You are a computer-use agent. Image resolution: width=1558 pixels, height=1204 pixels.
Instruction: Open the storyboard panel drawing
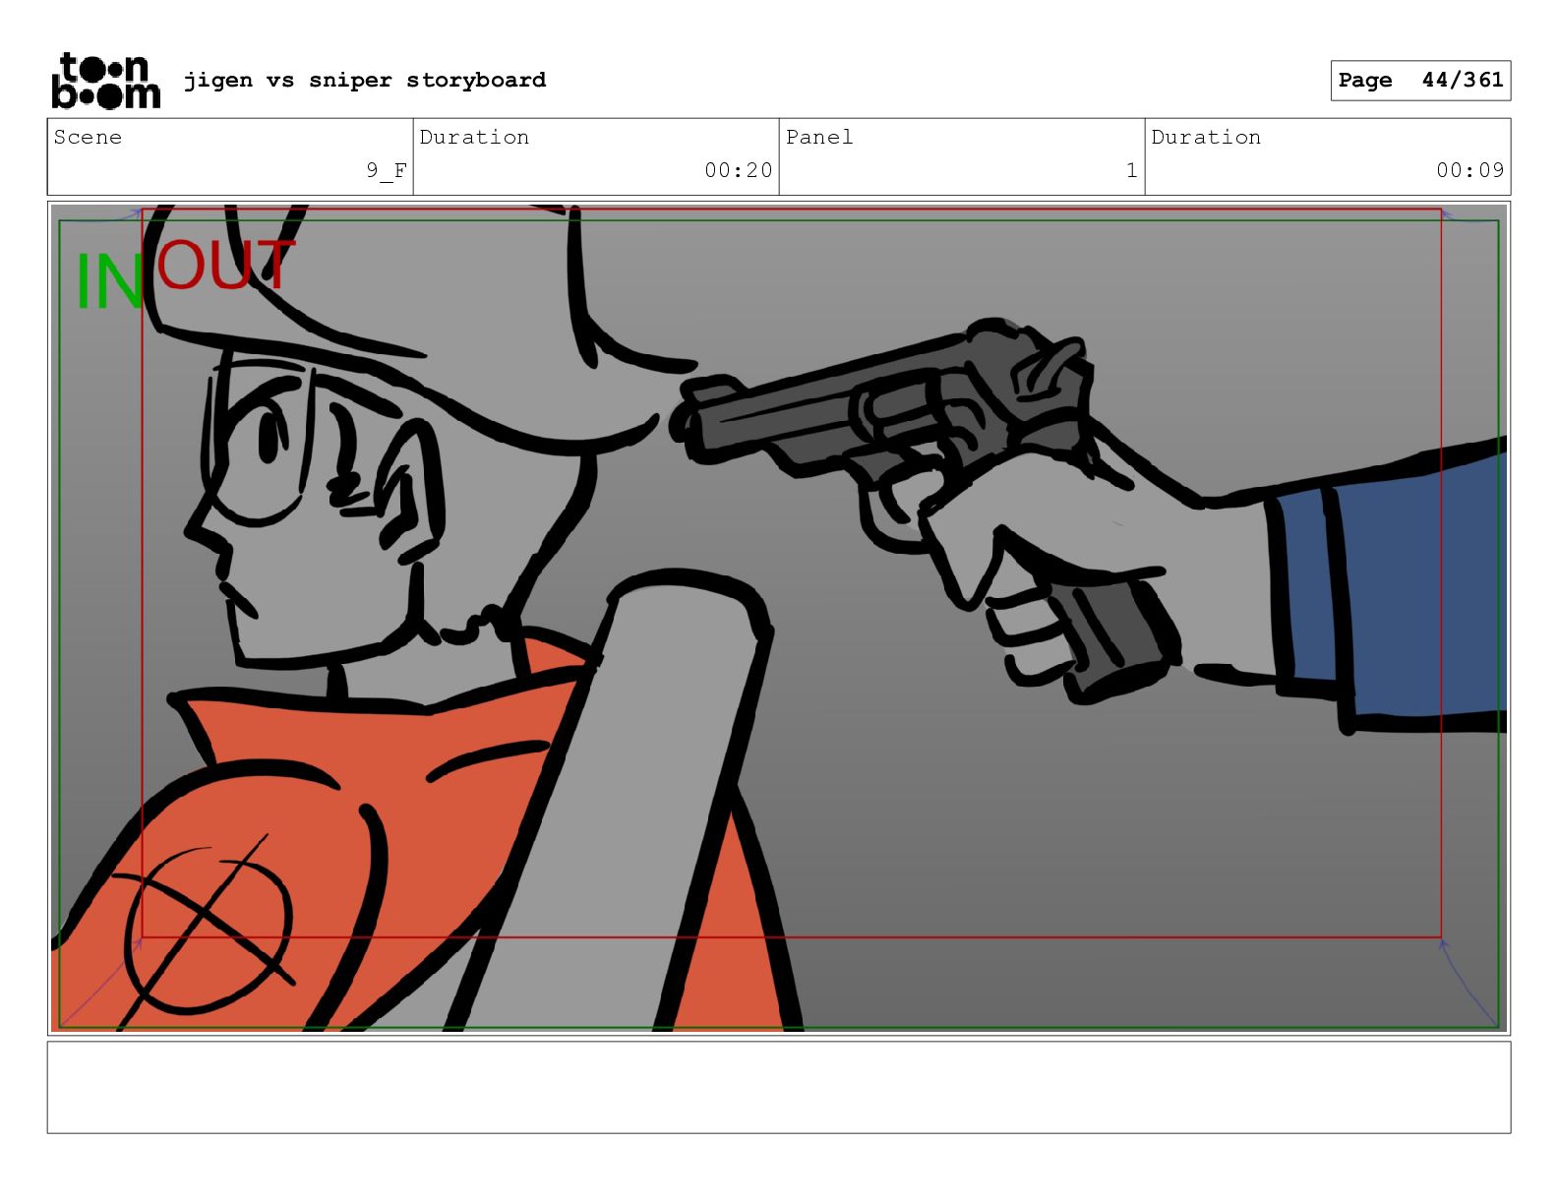click(x=779, y=618)
